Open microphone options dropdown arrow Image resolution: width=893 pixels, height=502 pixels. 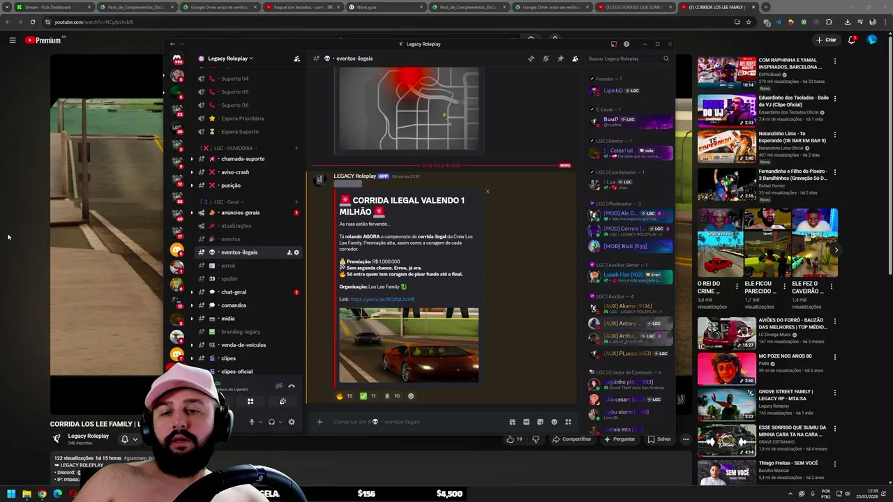click(261, 422)
